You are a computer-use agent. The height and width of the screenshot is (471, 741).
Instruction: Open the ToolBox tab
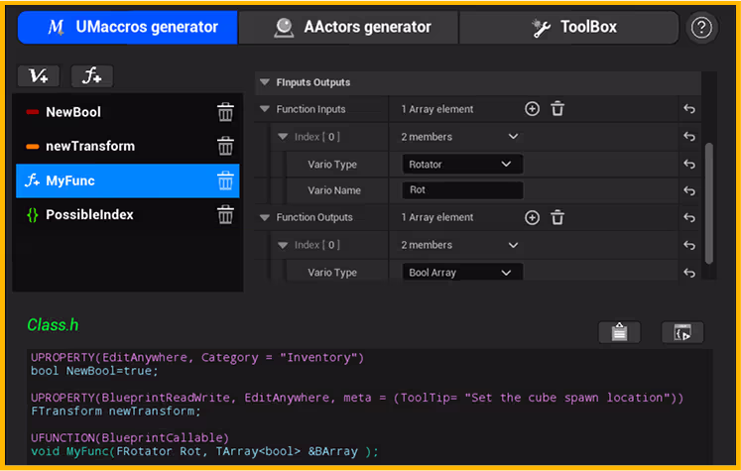[x=569, y=28]
